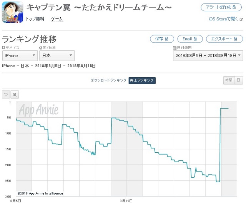Switch chart granularity to 時間

[x=229, y=80]
